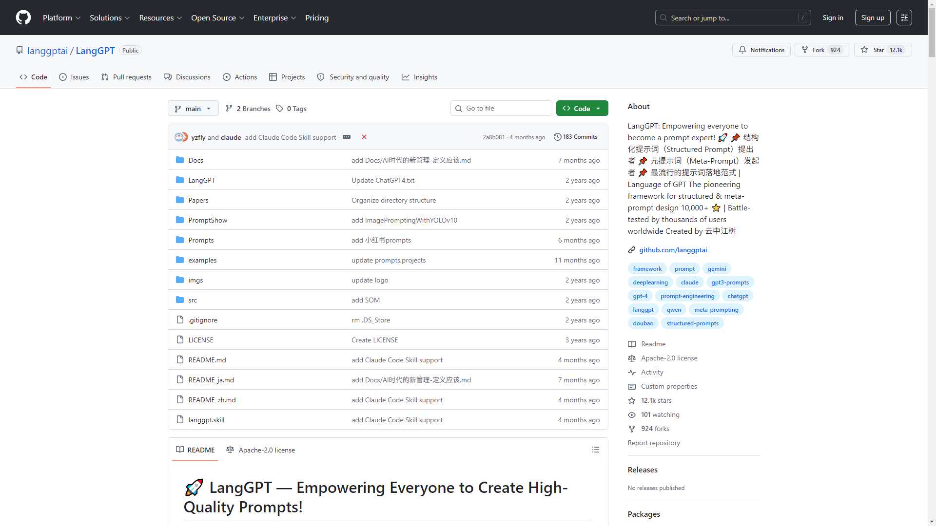
Task: Open the Security and quality tab
Action: 353,77
